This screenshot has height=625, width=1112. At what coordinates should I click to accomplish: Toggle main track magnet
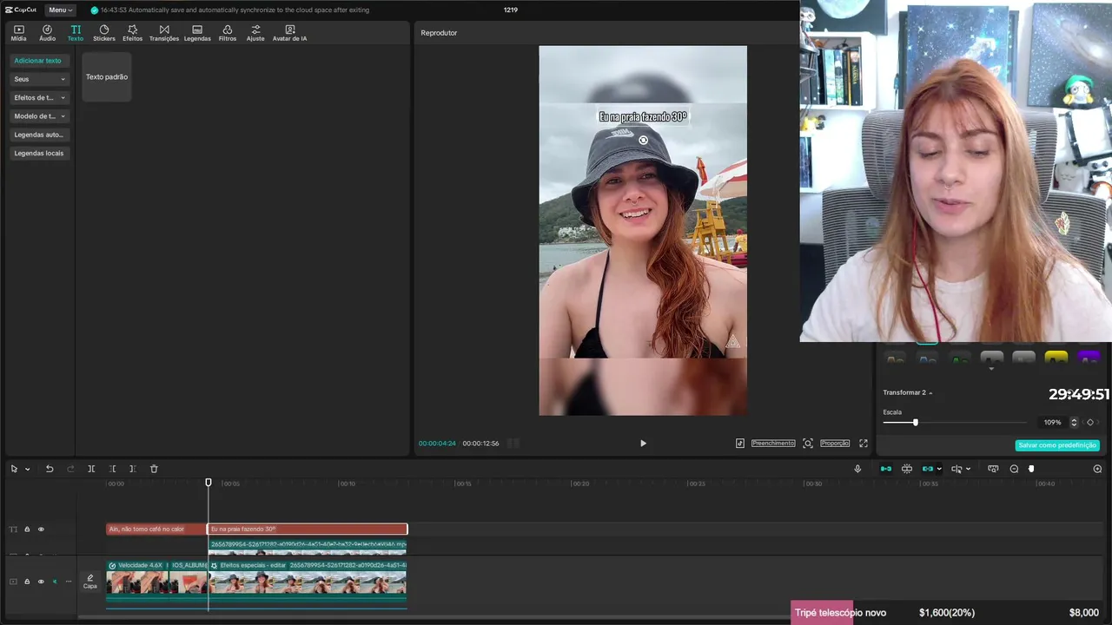(x=886, y=469)
